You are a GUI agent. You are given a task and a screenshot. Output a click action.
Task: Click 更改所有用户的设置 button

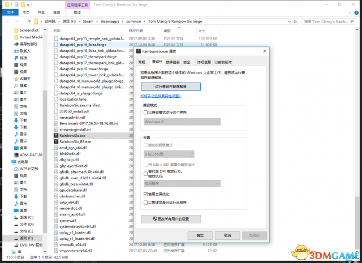pos(171,219)
